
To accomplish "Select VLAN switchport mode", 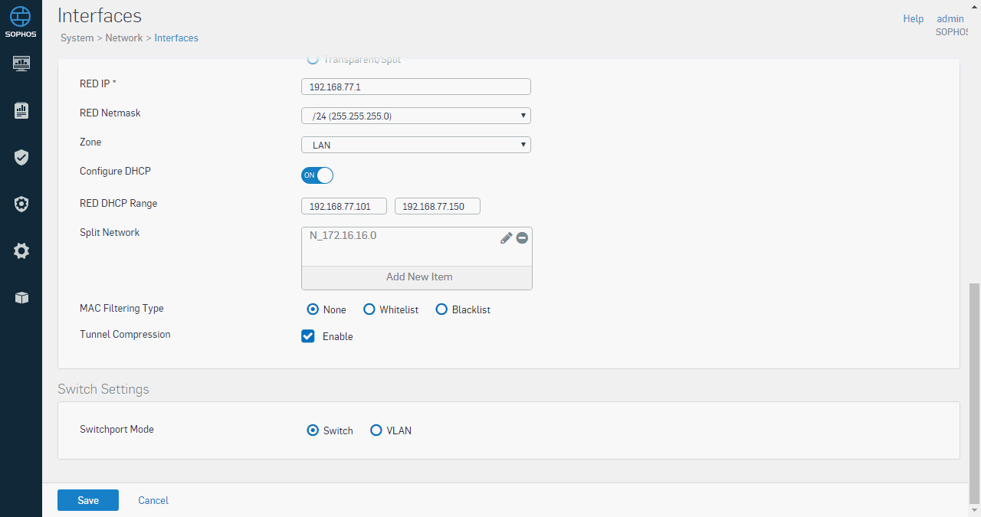I will pos(376,430).
